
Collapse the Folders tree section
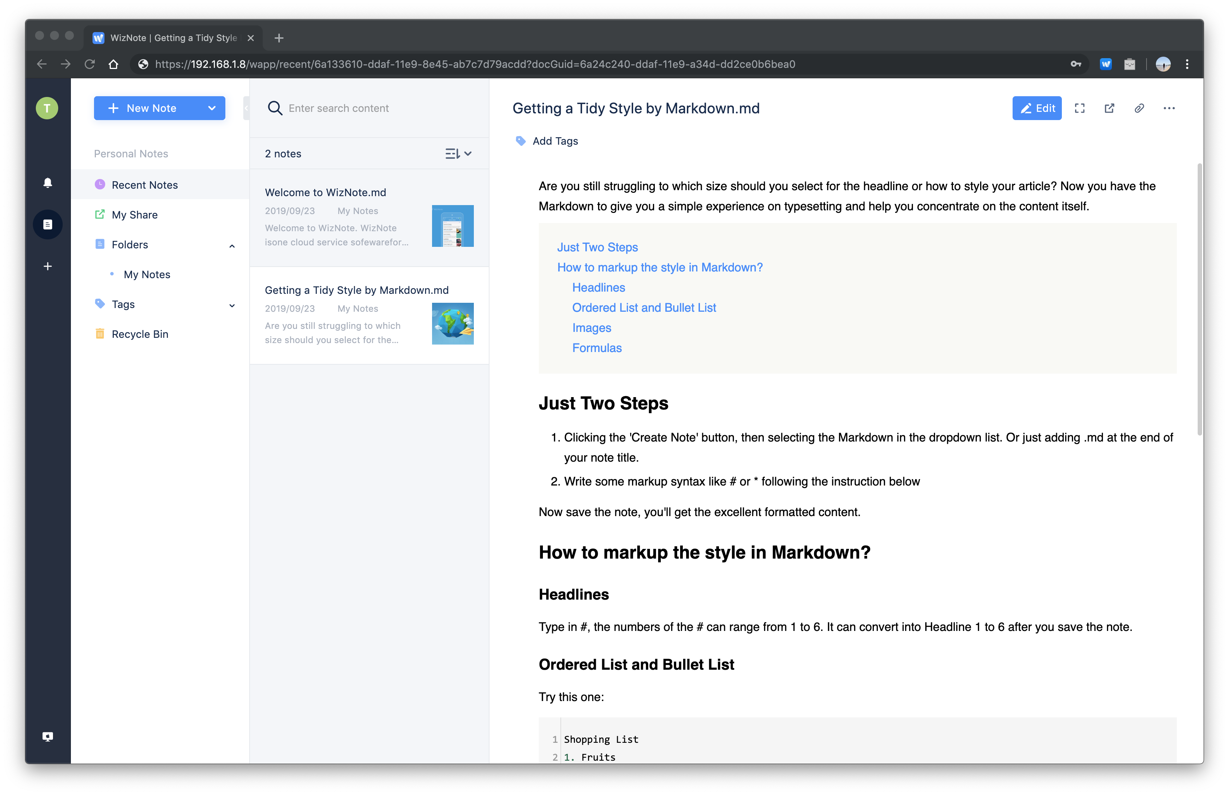(232, 246)
